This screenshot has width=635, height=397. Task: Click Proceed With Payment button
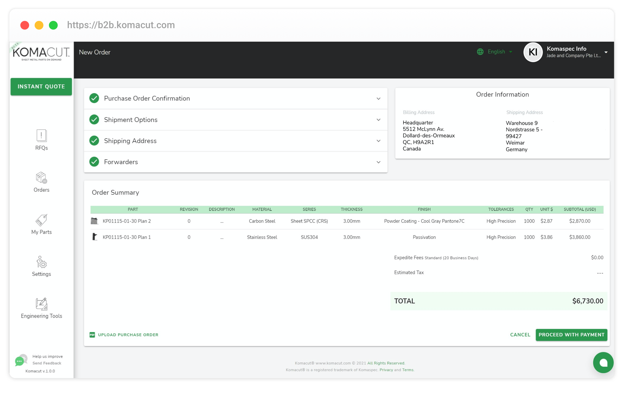pyautogui.click(x=571, y=335)
